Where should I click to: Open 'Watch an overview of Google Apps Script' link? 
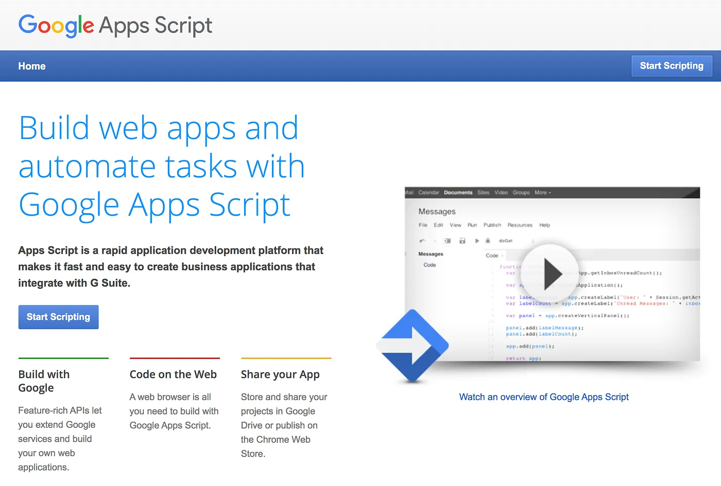point(544,397)
